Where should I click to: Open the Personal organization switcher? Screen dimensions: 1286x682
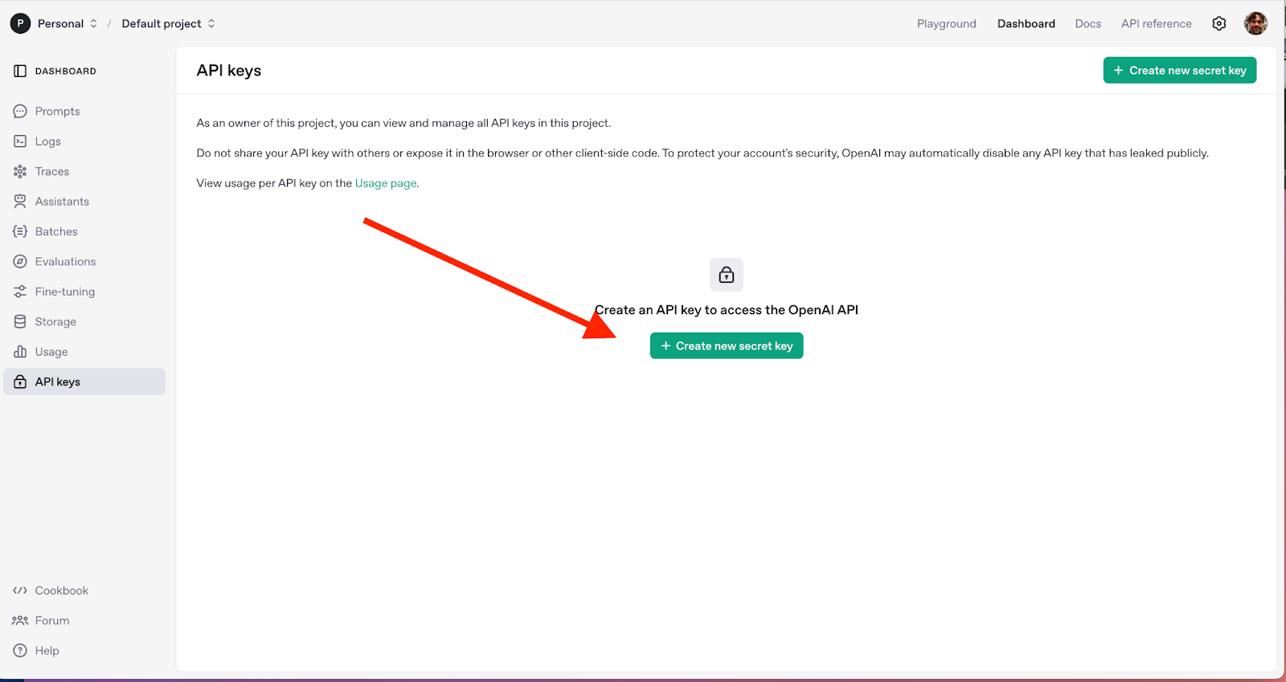tap(68, 23)
